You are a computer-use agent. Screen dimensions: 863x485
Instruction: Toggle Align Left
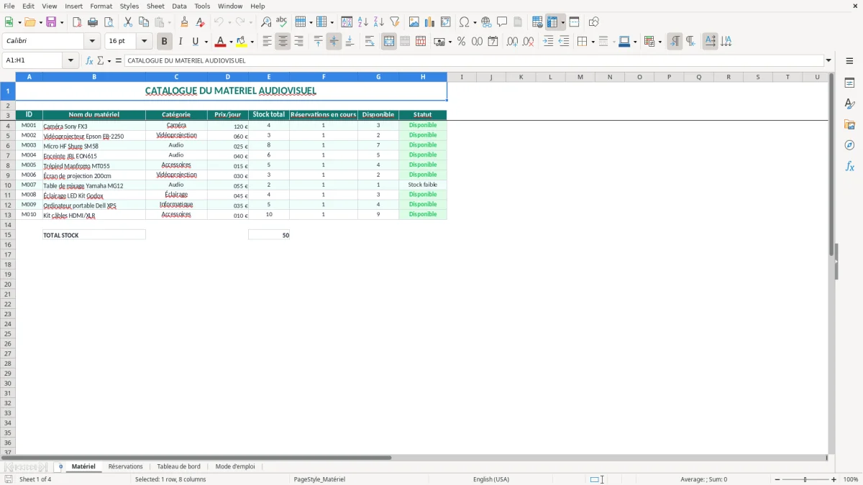click(x=267, y=42)
